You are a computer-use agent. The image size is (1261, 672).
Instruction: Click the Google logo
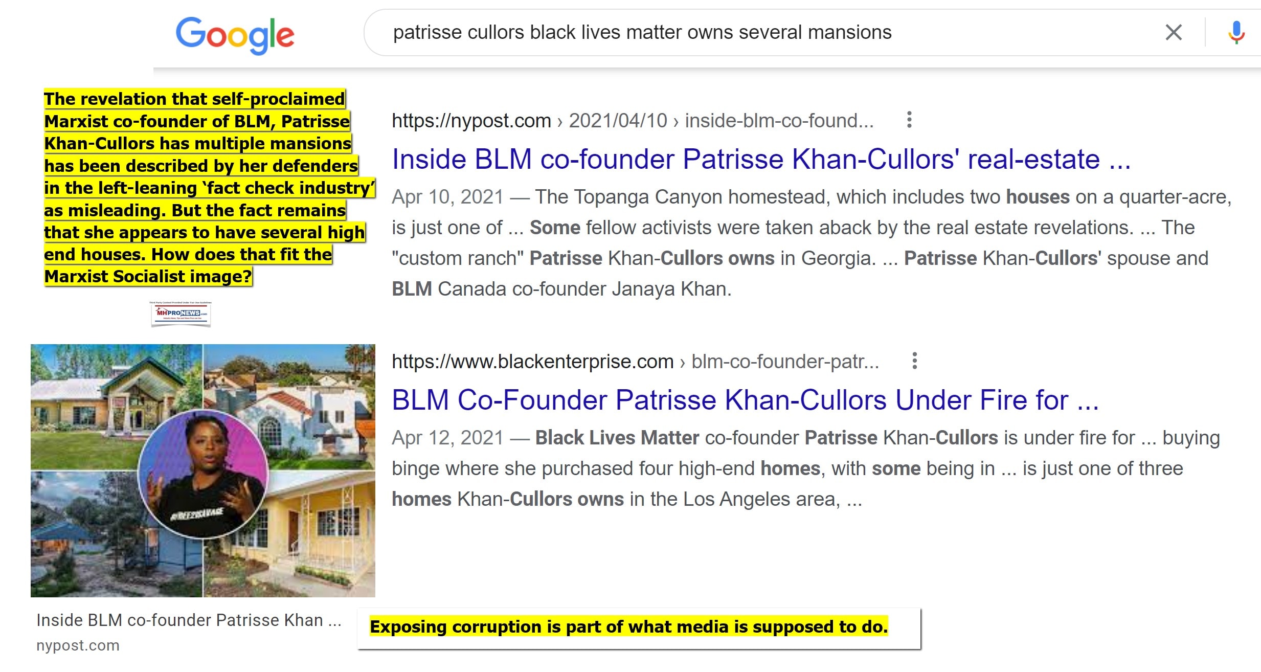[x=235, y=34]
